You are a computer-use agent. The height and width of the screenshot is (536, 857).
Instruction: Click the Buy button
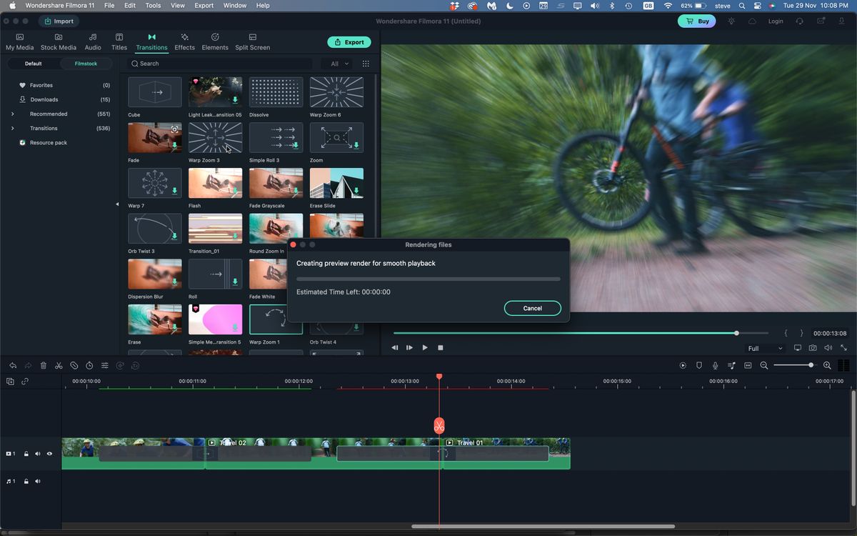click(696, 21)
